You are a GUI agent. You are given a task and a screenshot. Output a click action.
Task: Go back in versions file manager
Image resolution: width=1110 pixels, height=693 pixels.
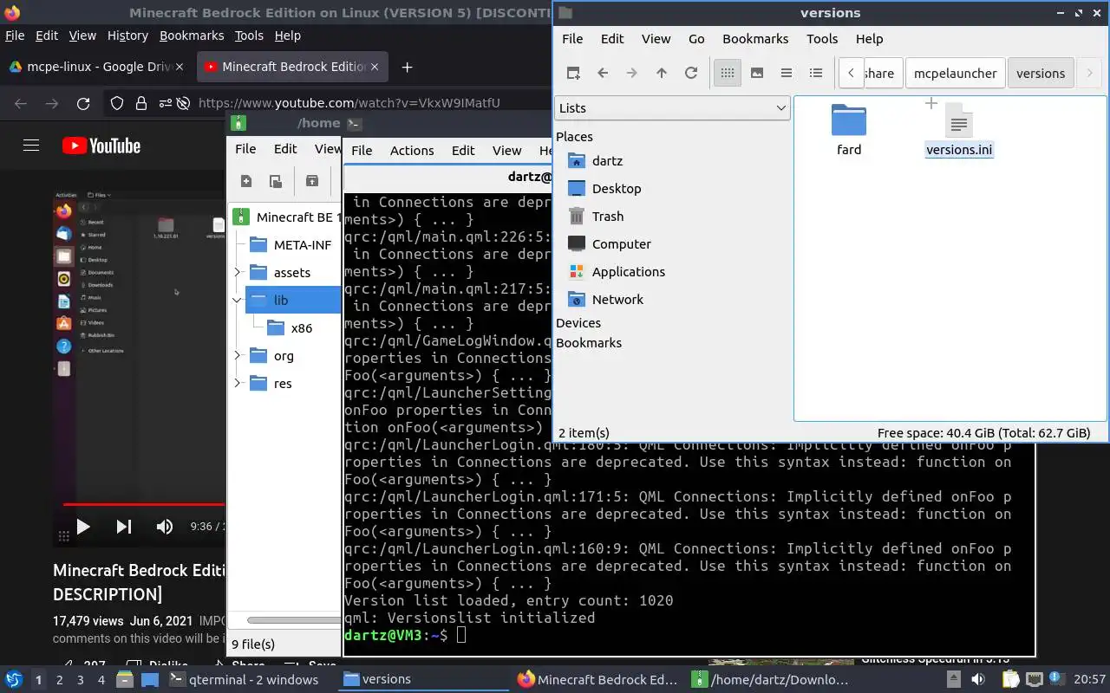(x=603, y=73)
